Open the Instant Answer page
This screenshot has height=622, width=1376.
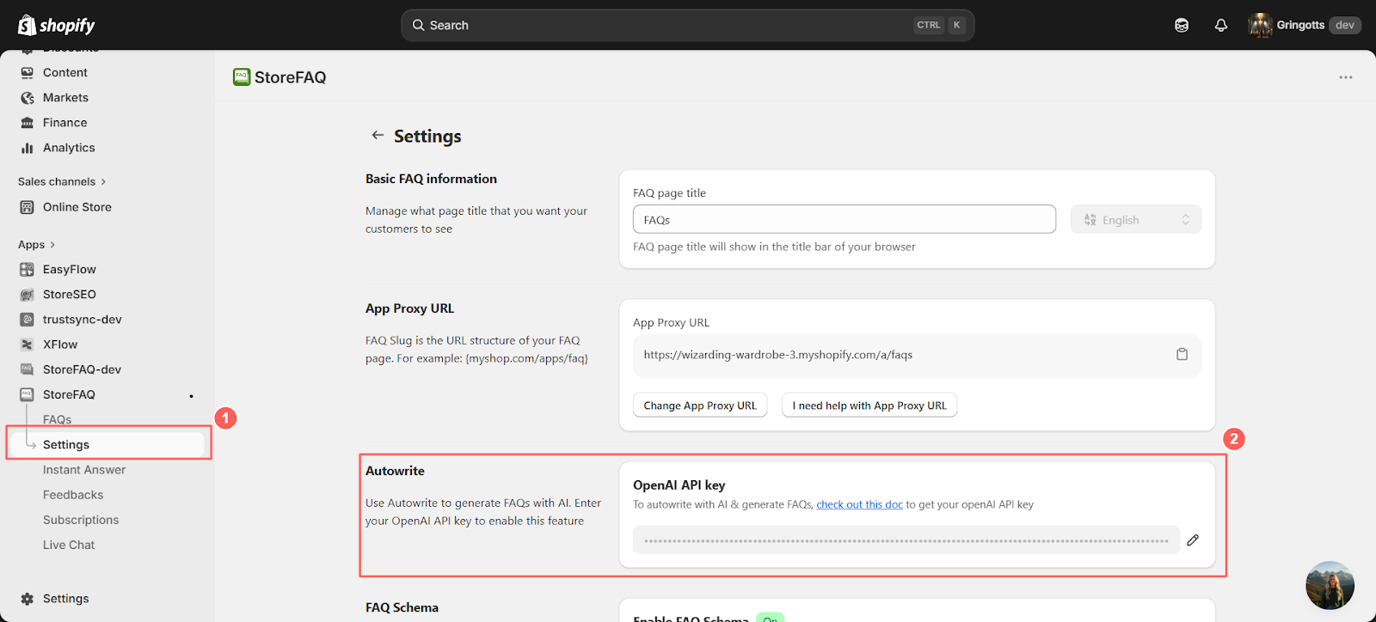tap(84, 470)
